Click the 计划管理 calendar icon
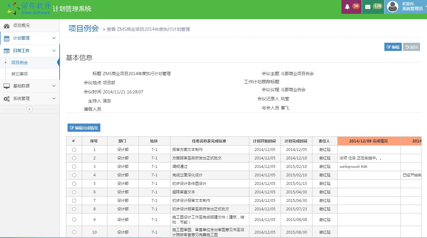 7,38
